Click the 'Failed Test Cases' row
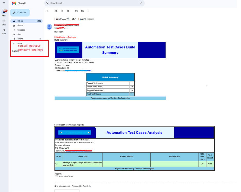This screenshot has width=241, height=192. click(x=110, y=87)
